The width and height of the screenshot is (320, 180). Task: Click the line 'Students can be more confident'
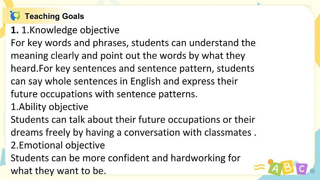coord(126,158)
